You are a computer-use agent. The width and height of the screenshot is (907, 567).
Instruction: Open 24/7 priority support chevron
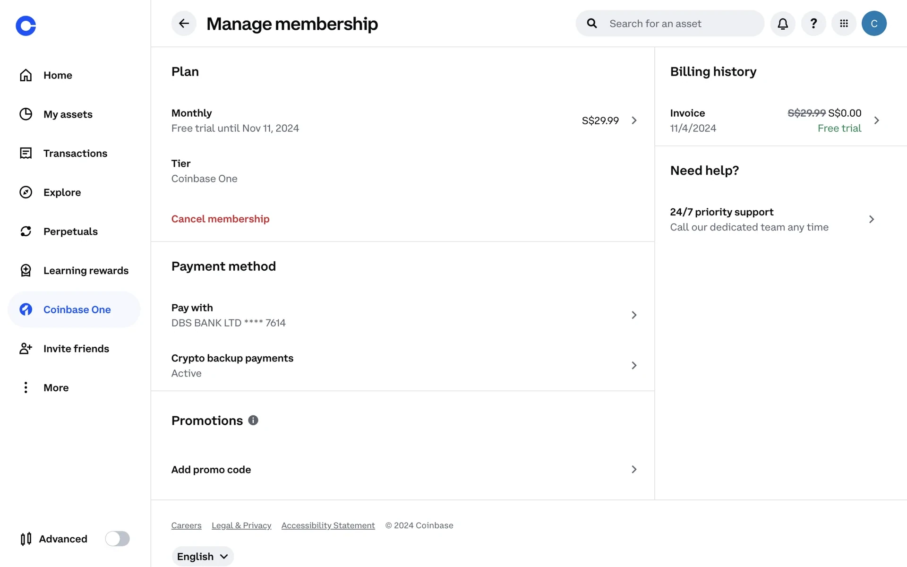(872, 219)
